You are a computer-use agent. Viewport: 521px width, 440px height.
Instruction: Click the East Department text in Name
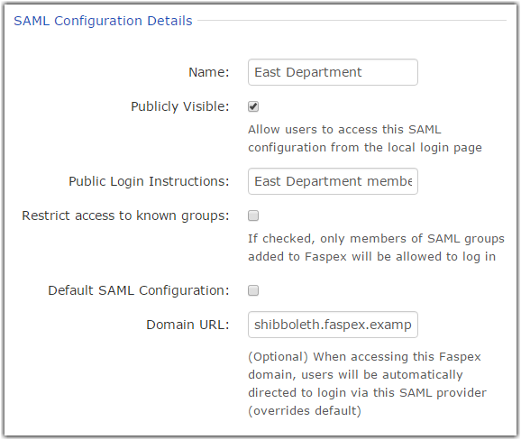pos(307,72)
